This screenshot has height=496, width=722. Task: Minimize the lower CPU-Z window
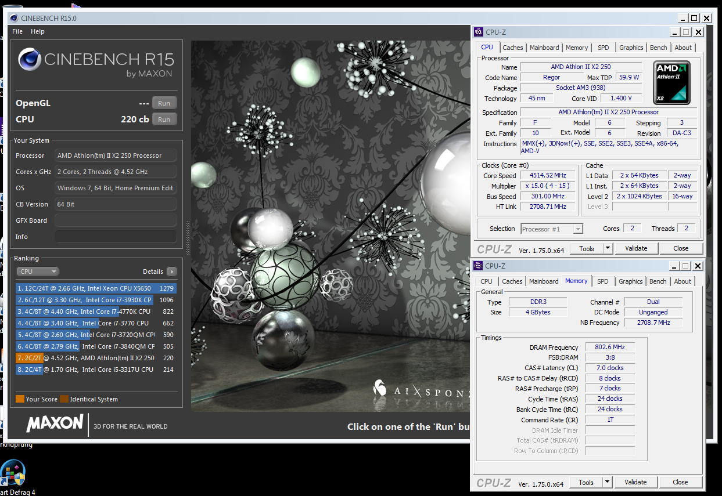tap(676, 266)
